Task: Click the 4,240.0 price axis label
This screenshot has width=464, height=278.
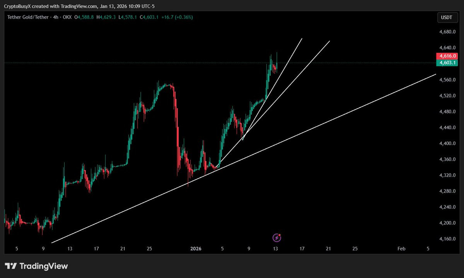Action: tap(448, 207)
